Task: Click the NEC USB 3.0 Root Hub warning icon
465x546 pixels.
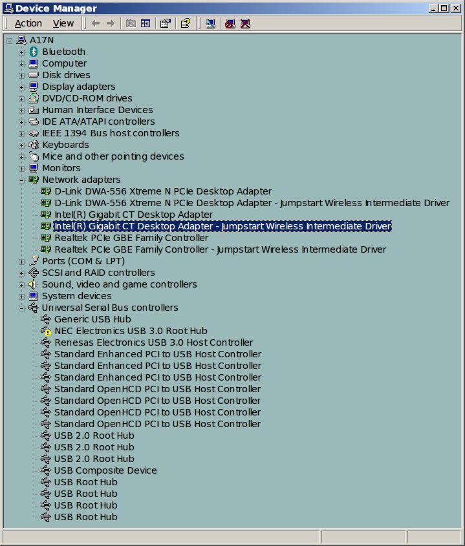Action: click(46, 331)
